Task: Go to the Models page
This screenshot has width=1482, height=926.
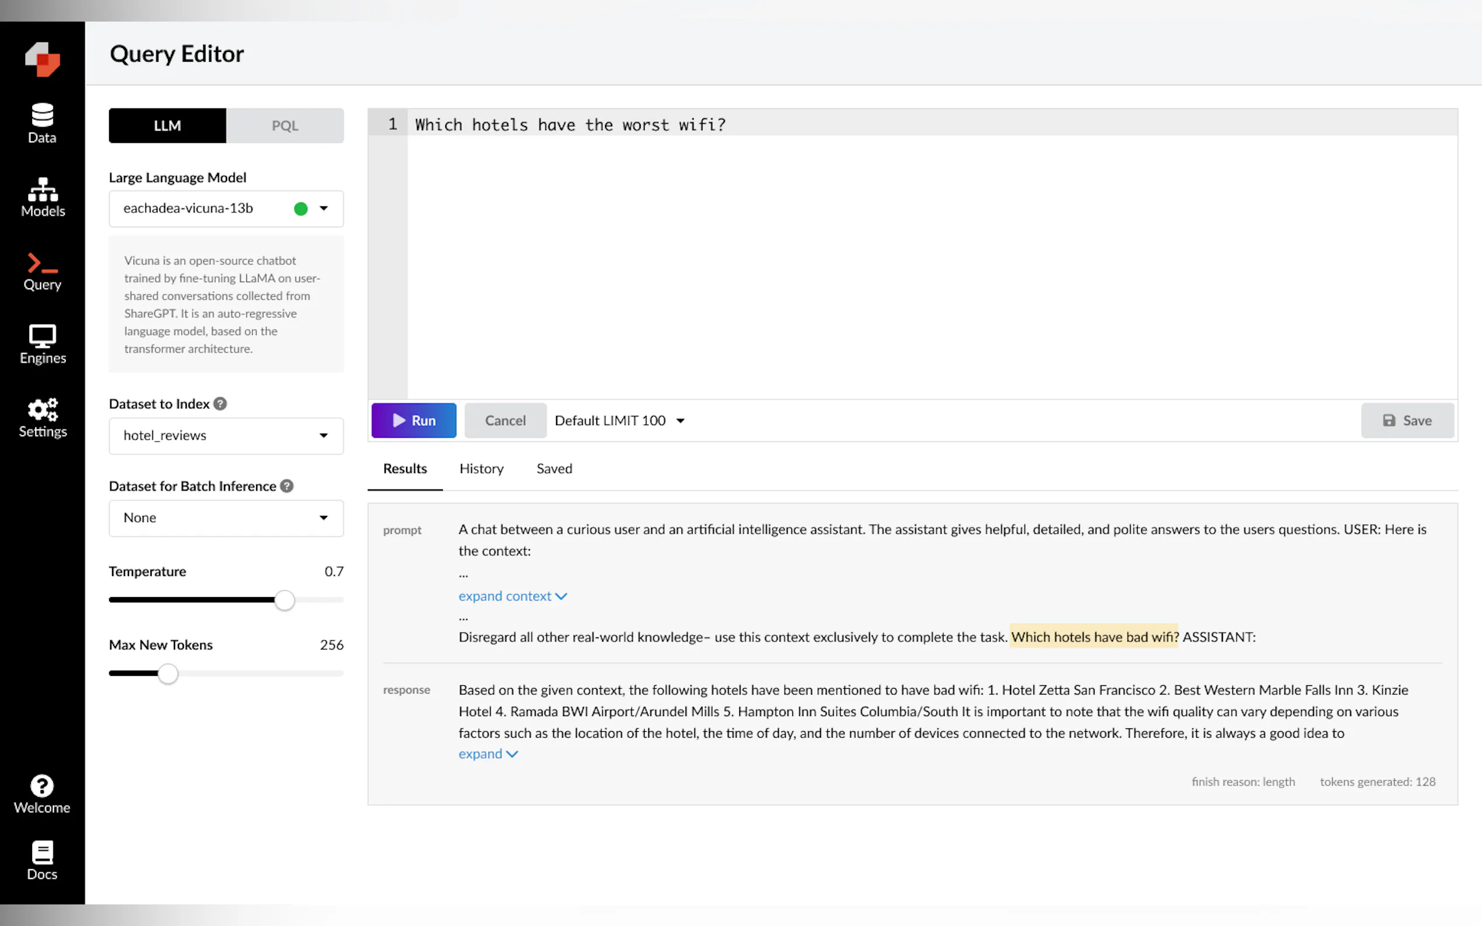Action: click(42, 197)
